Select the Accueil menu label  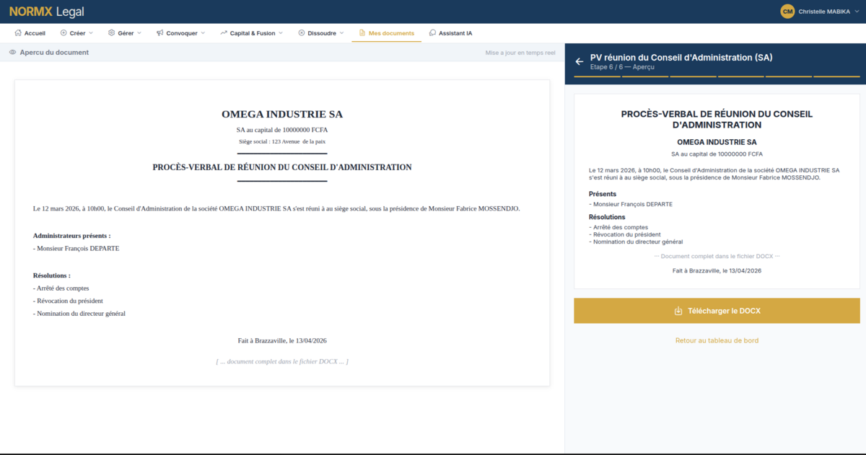click(35, 33)
